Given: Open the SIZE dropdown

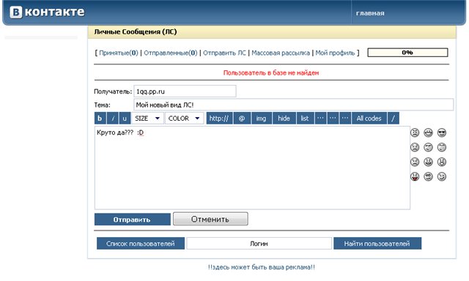Looking at the screenshot, I should pyautogui.click(x=147, y=119).
